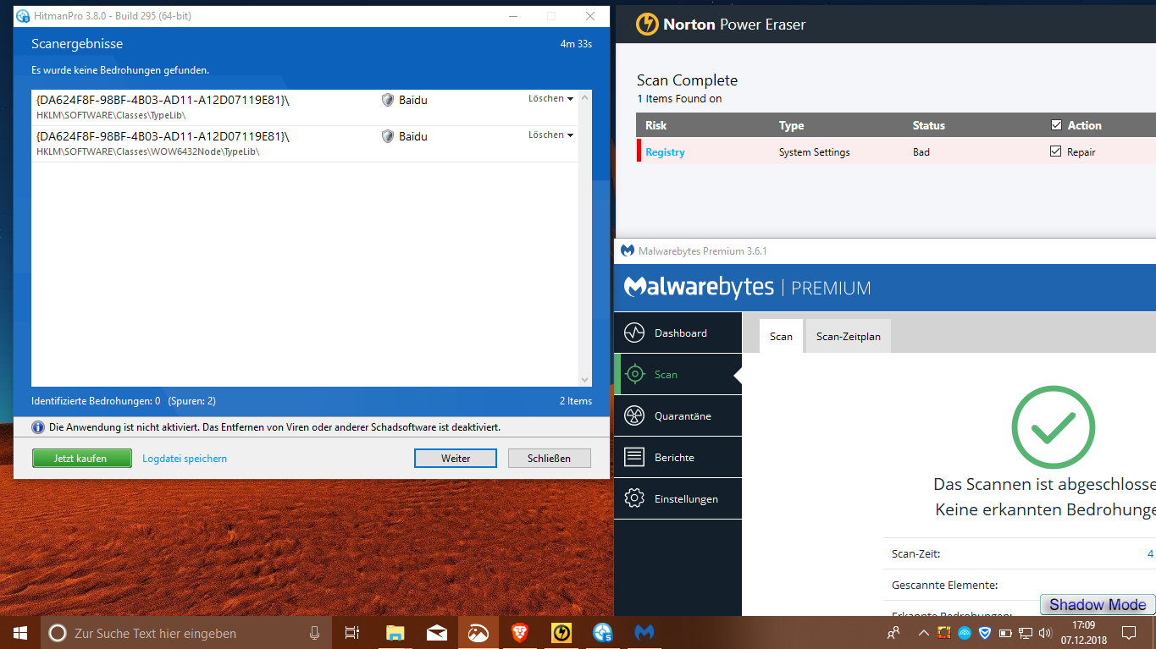This screenshot has width=1156, height=649.
Task: Click the network icon in the system tray
Action: pyautogui.click(x=1025, y=632)
